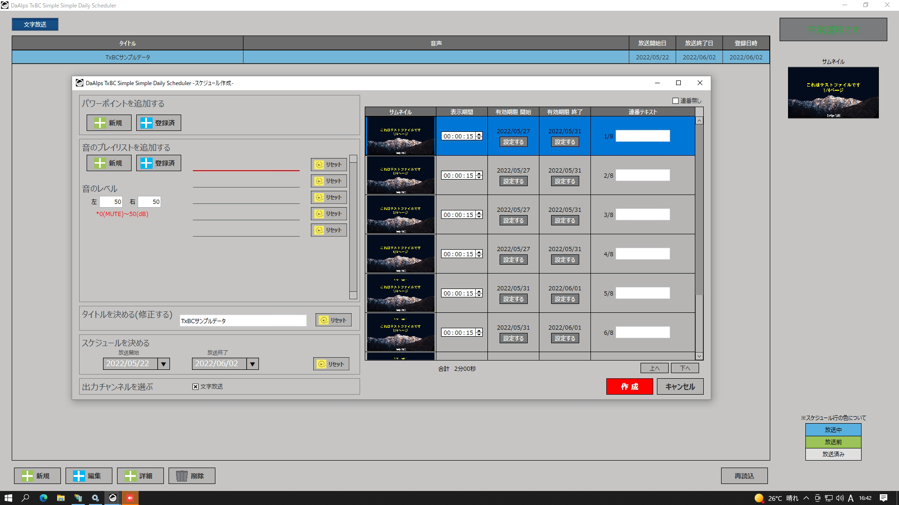Click 放送終了日 column header

click(x=699, y=43)
